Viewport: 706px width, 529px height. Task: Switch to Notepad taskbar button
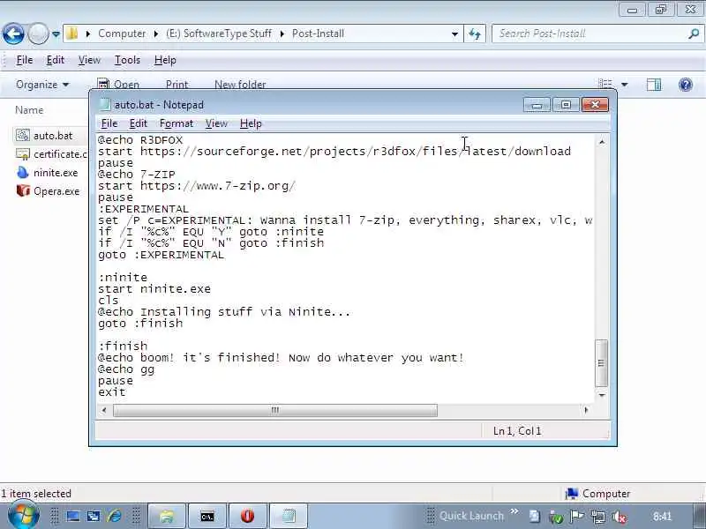(x=289, y=516)
